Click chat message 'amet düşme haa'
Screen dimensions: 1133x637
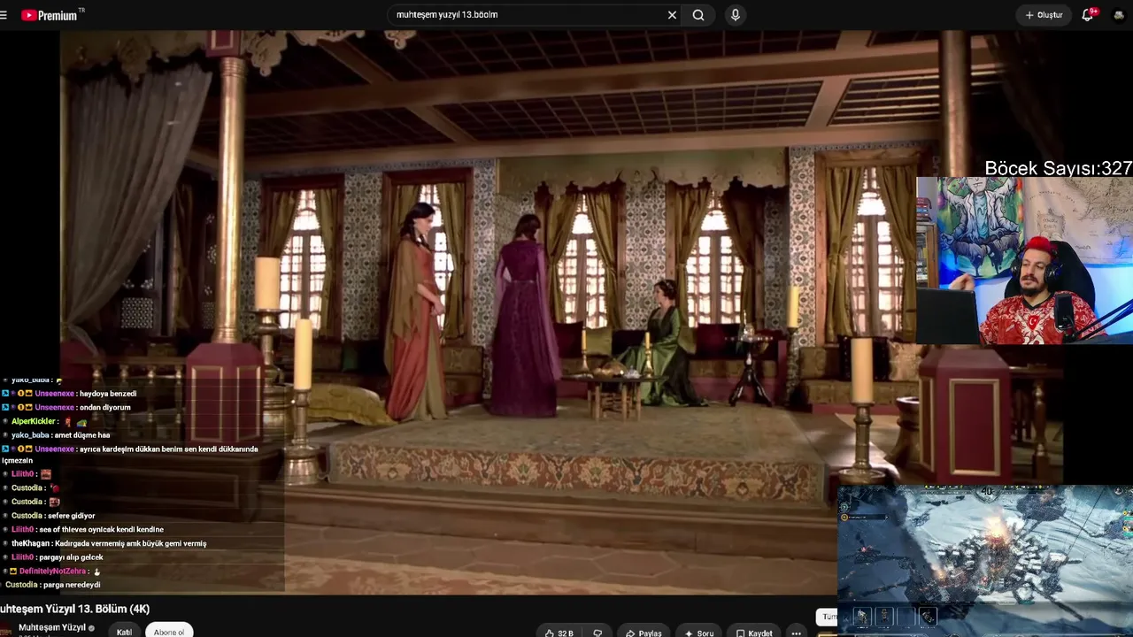[82, 435]
